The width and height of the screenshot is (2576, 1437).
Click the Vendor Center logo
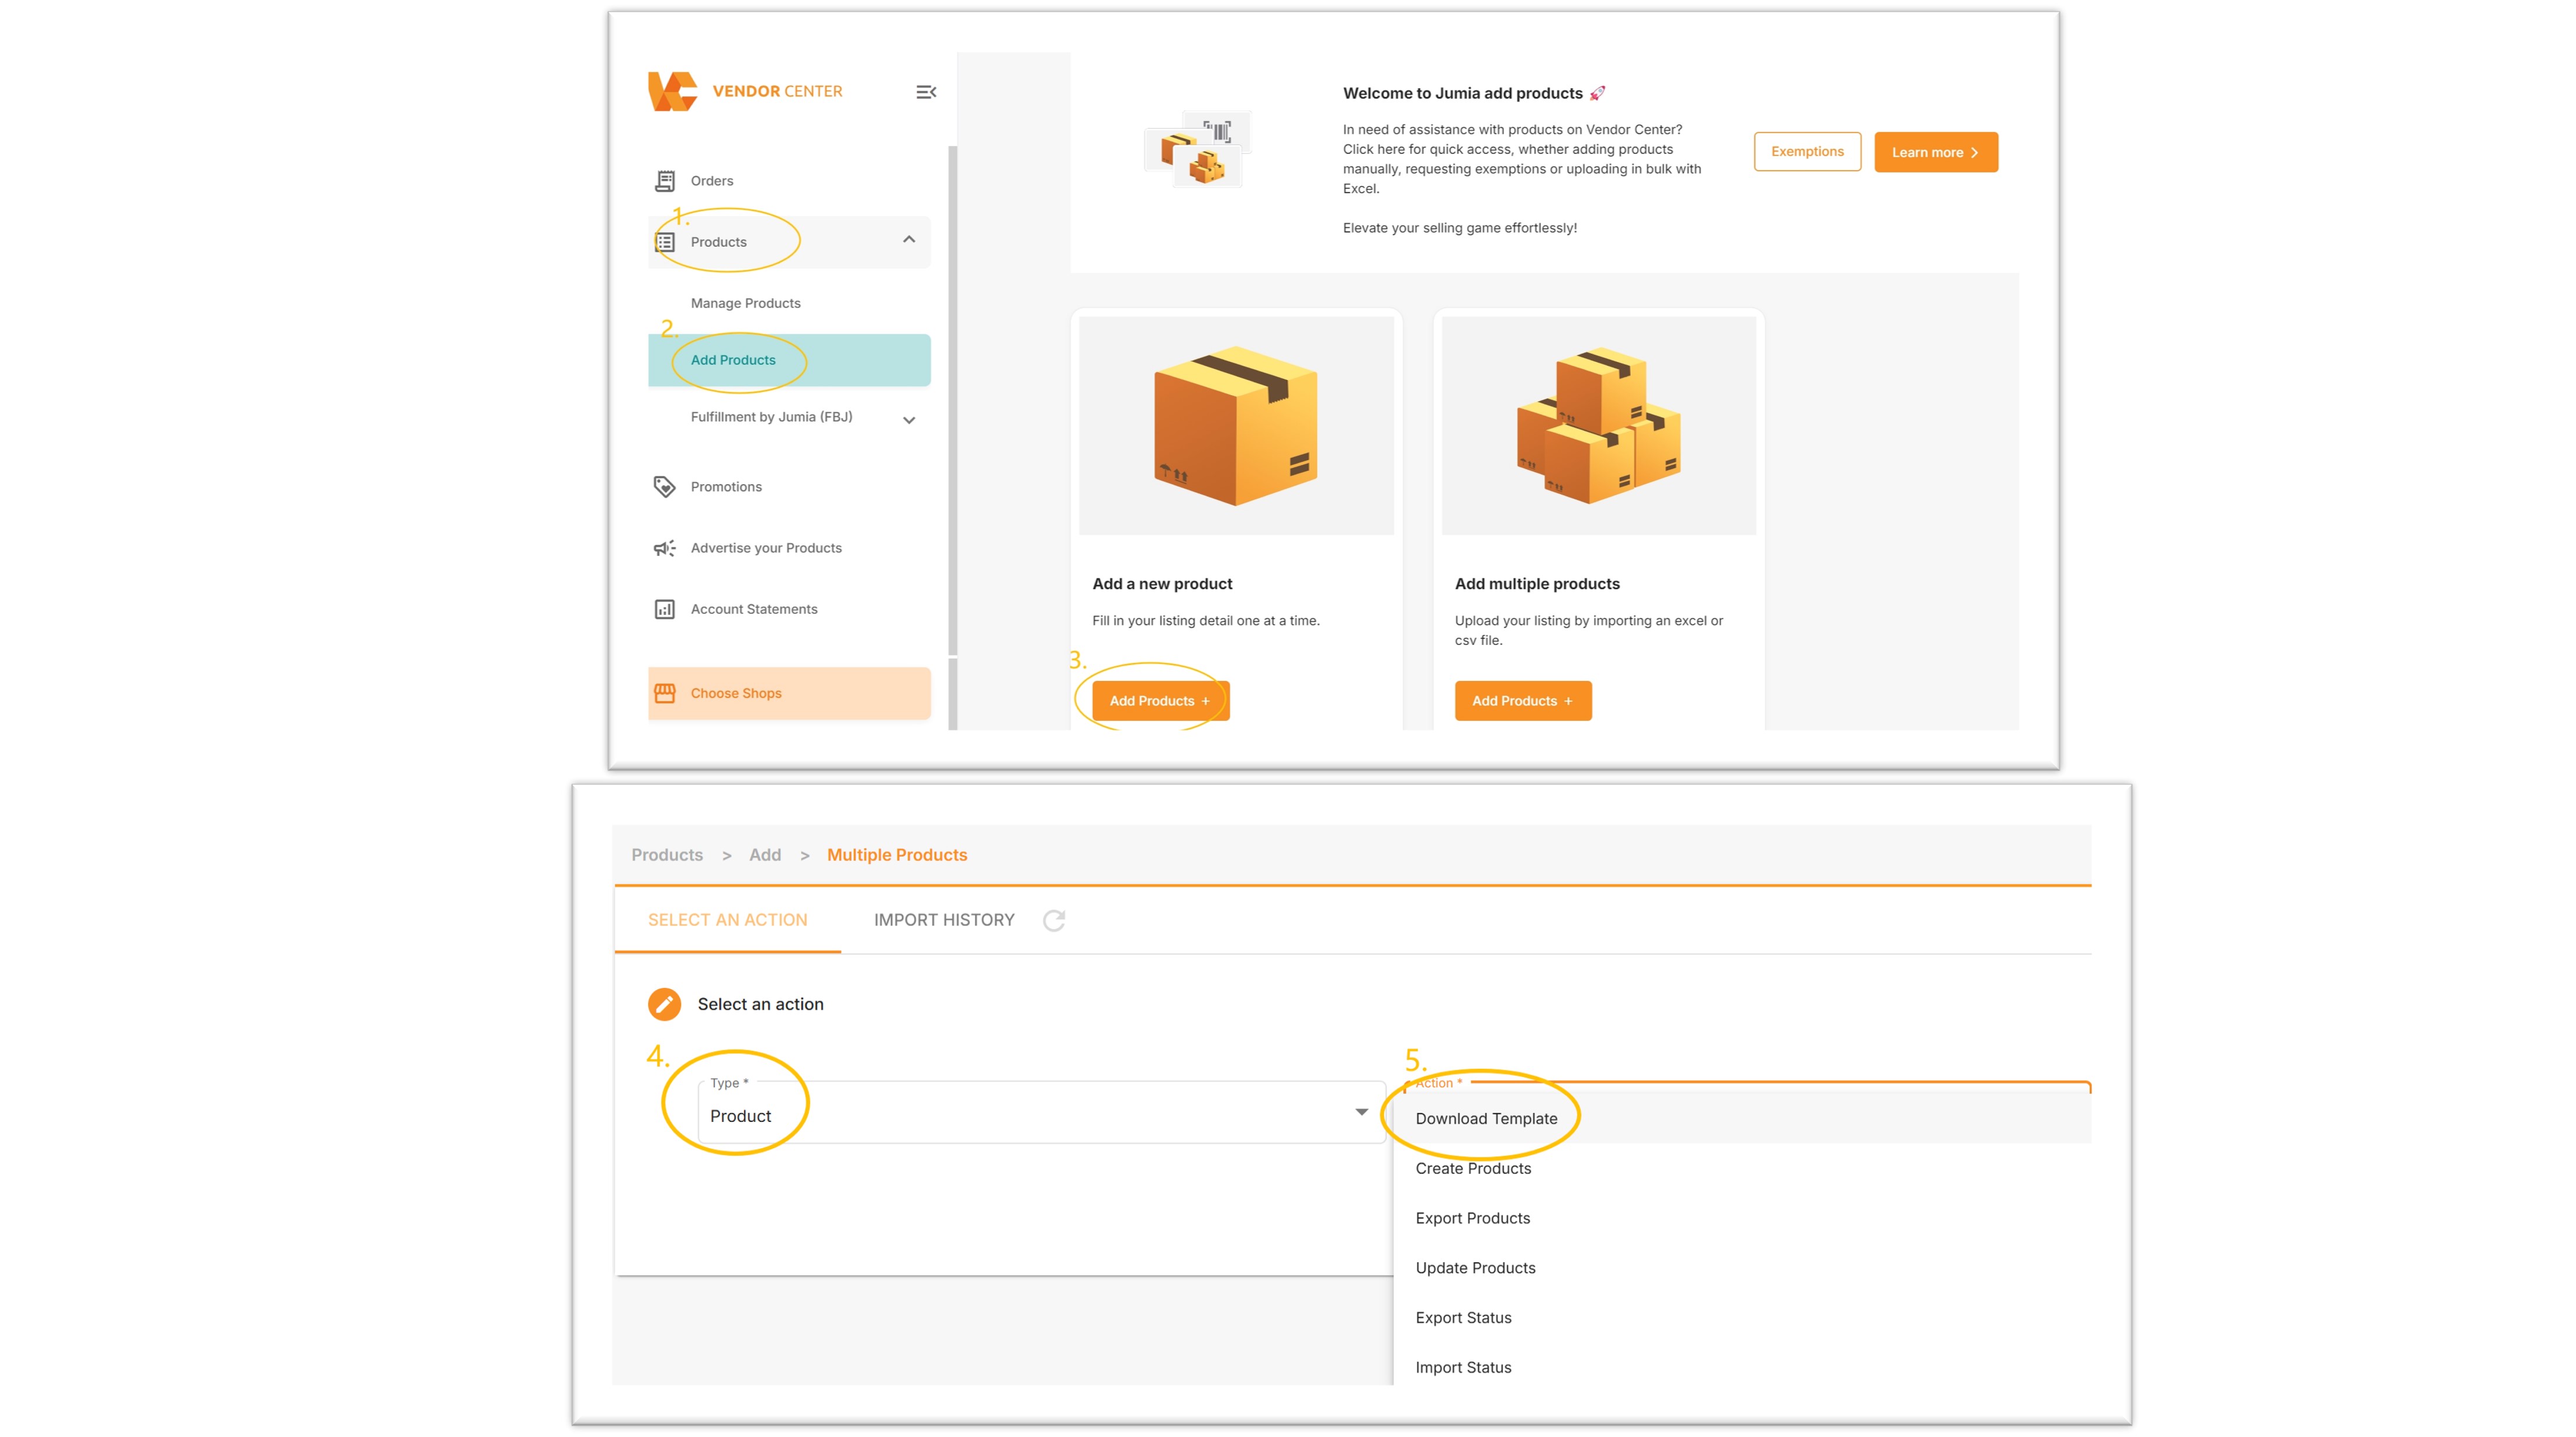point(745,91)
